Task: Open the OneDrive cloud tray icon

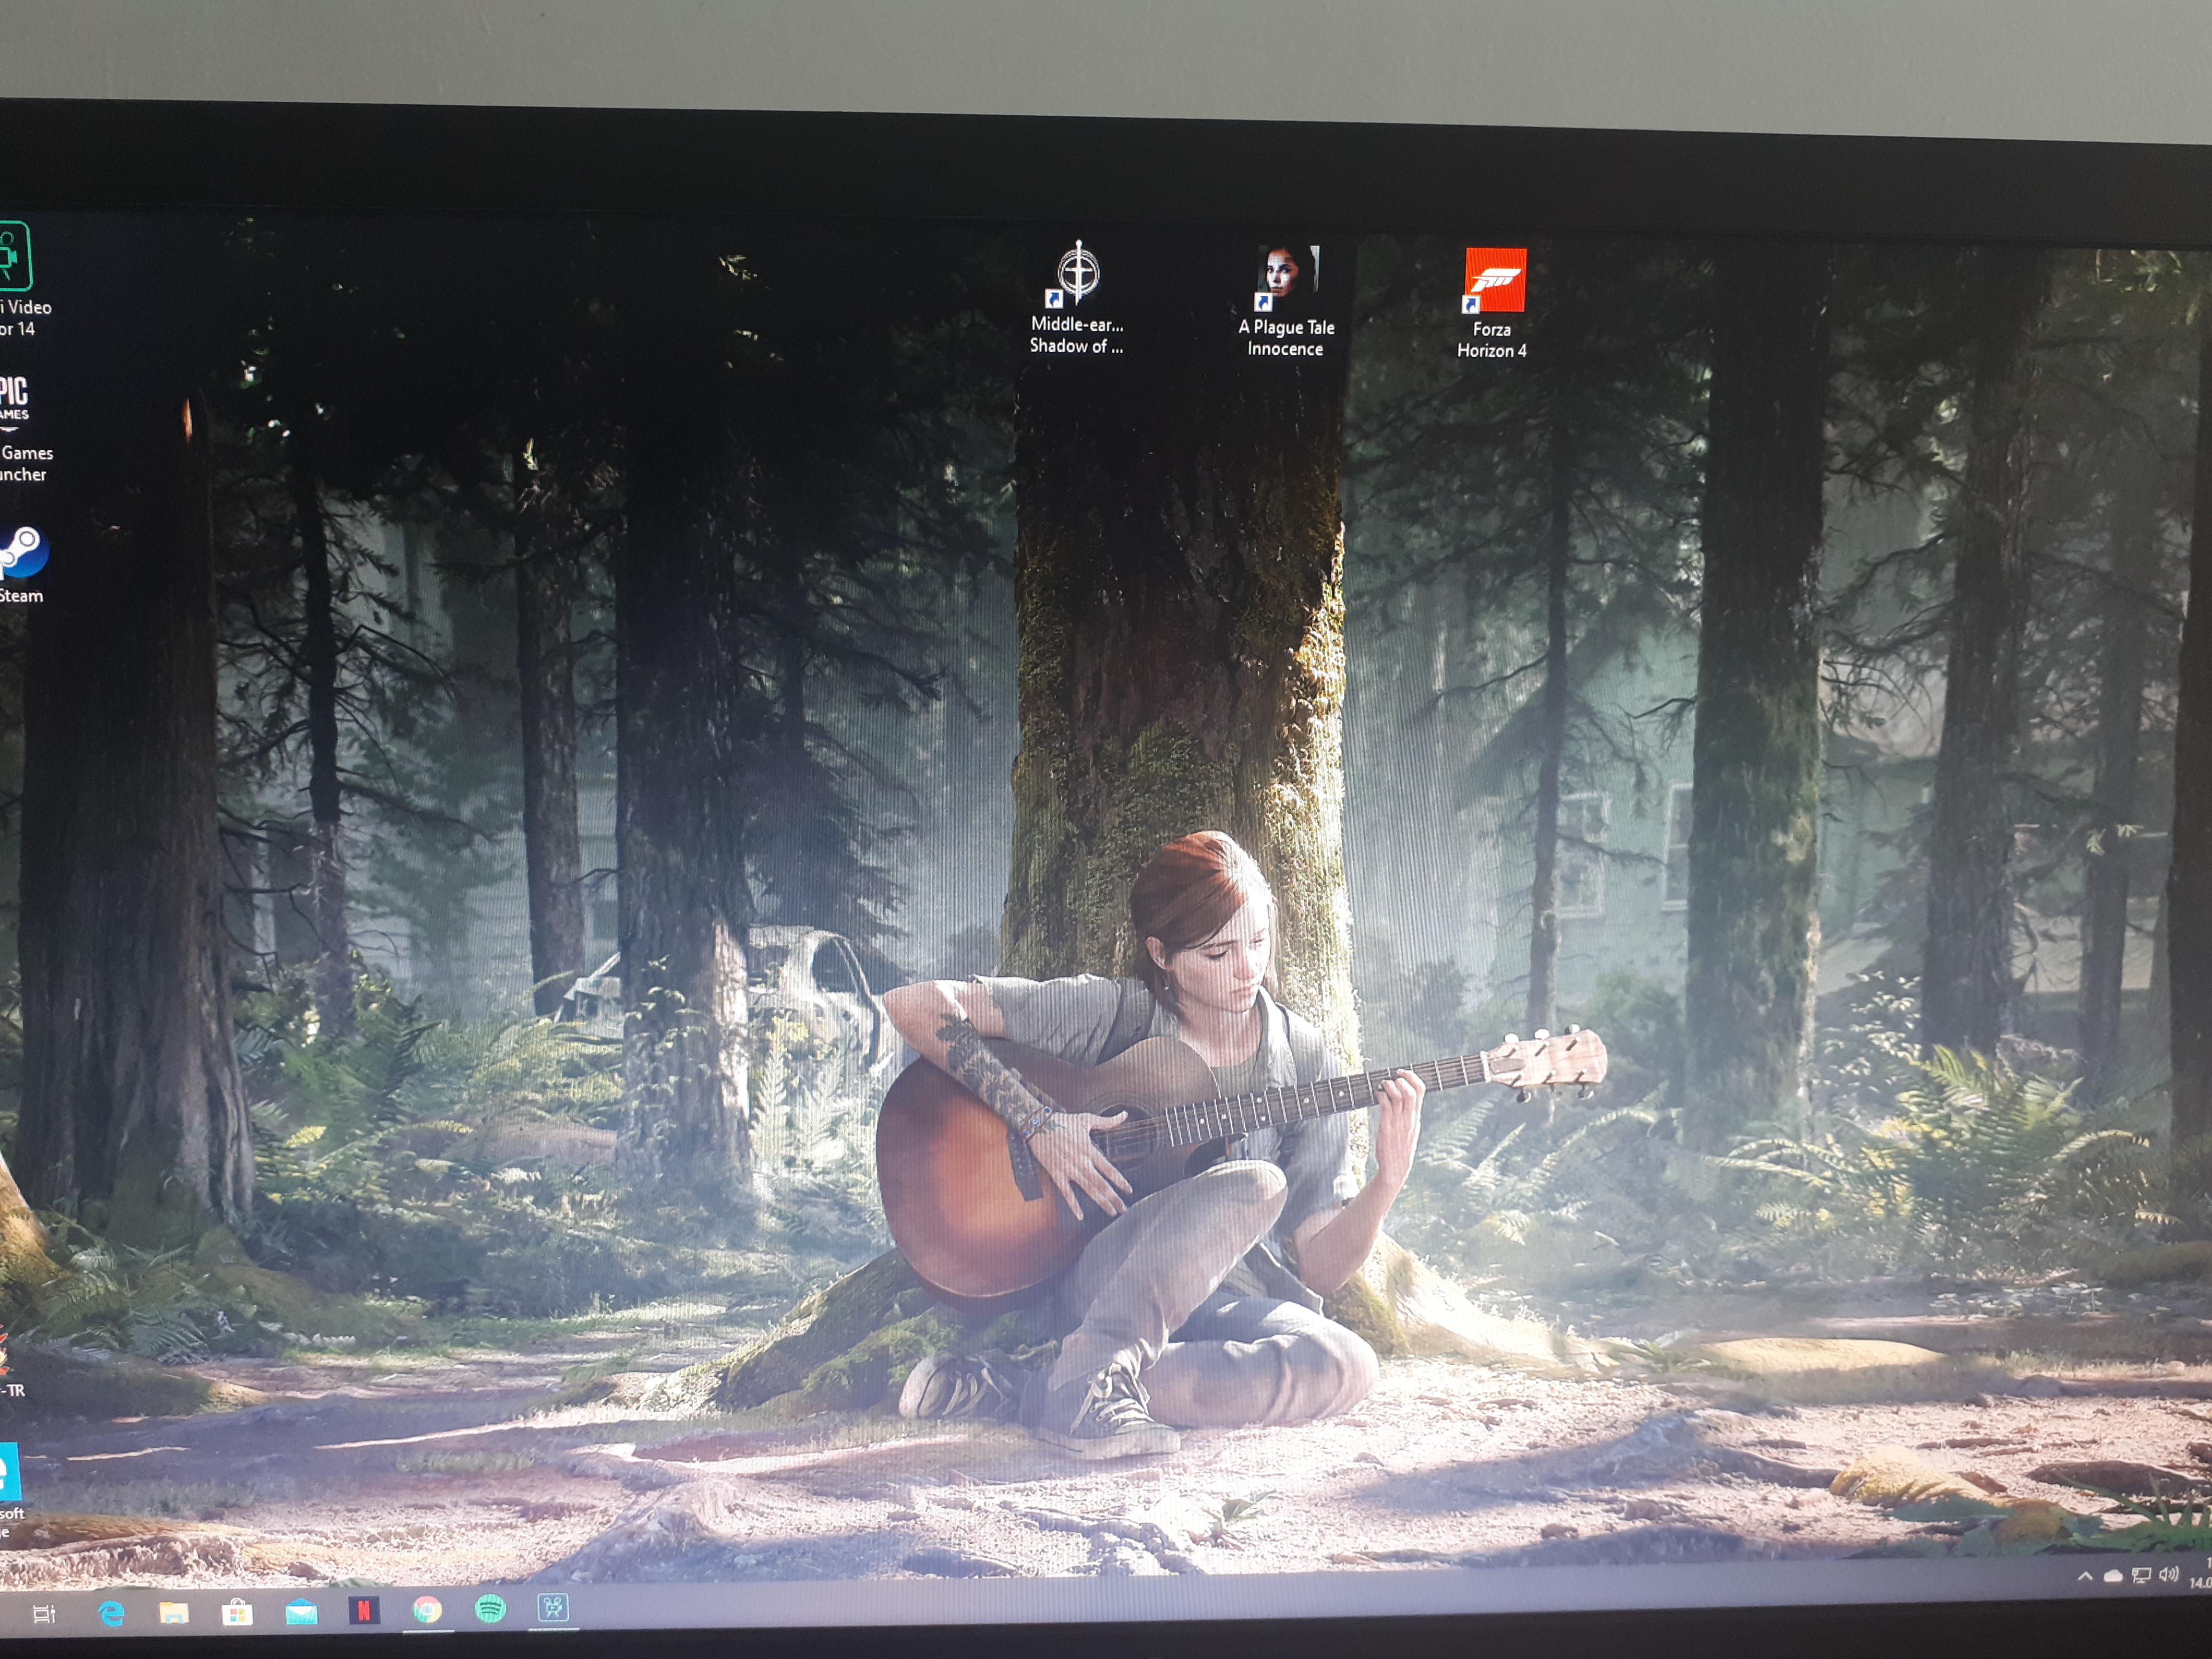Action: pyautogui.click(x=2113, y=1576)
